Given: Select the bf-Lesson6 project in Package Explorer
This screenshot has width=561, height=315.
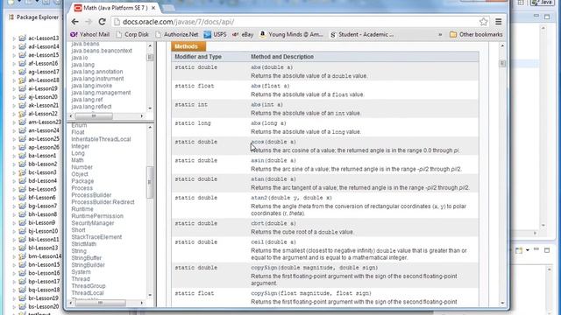Looking at the screenshot, I should [x=42, y=198].
